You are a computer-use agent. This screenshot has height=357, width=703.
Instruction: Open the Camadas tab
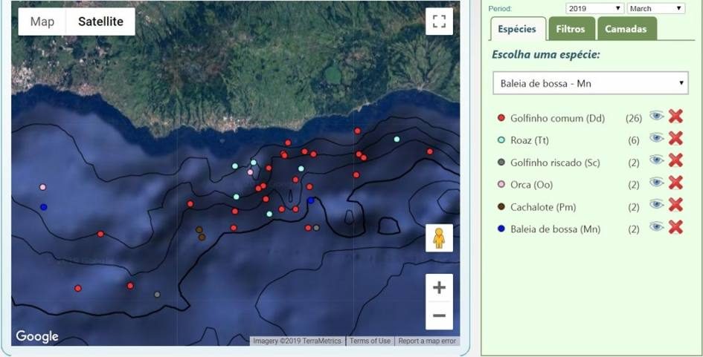(x=626, y=29)
